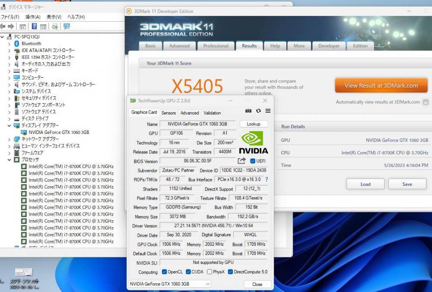432x292 pixels.
Task: Toggle the DirectCompute 5.0 checkbox
Action: 231,272
